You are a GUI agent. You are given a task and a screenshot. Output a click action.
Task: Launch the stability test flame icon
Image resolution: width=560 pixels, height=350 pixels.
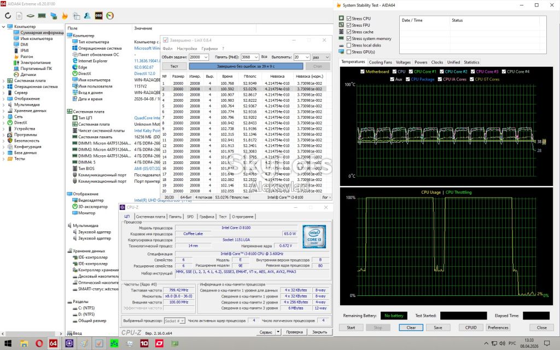[x=65, y=16]
